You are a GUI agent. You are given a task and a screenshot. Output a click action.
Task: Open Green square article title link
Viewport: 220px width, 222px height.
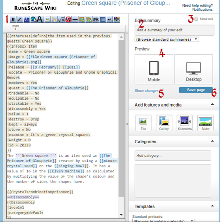pyautogui.click(x=126, y=3)
